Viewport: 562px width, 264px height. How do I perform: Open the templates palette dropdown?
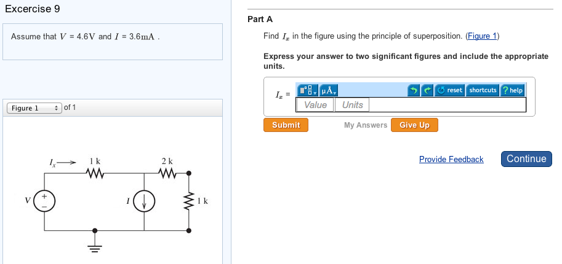click(307, 90)
